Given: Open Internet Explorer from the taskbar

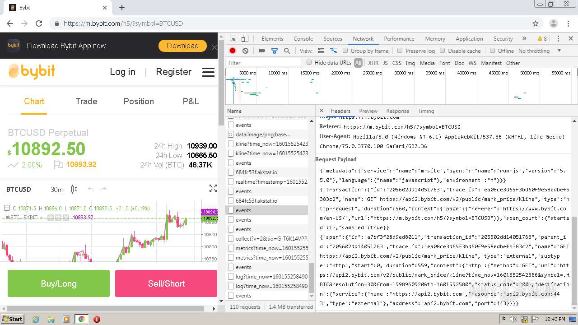Looking at the screenshot, I should [36, 319].
